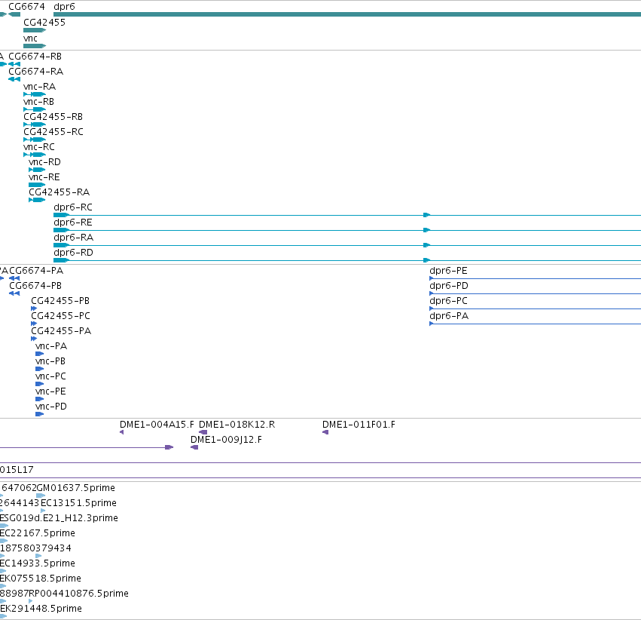Select the EC22167.5prime EST label

pyautogui.click(x=38, y=534)
